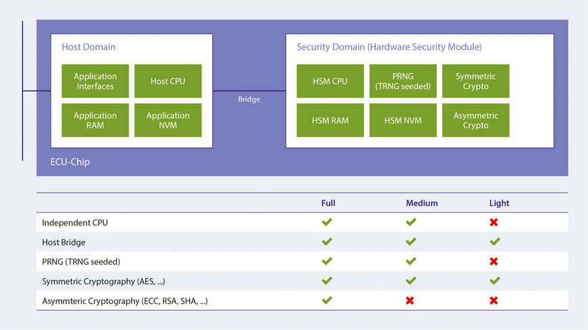The width and height of the screenshot is (588, 330).
Task: Click the green check for PRNG under Medium
Action: click(410, 261)
